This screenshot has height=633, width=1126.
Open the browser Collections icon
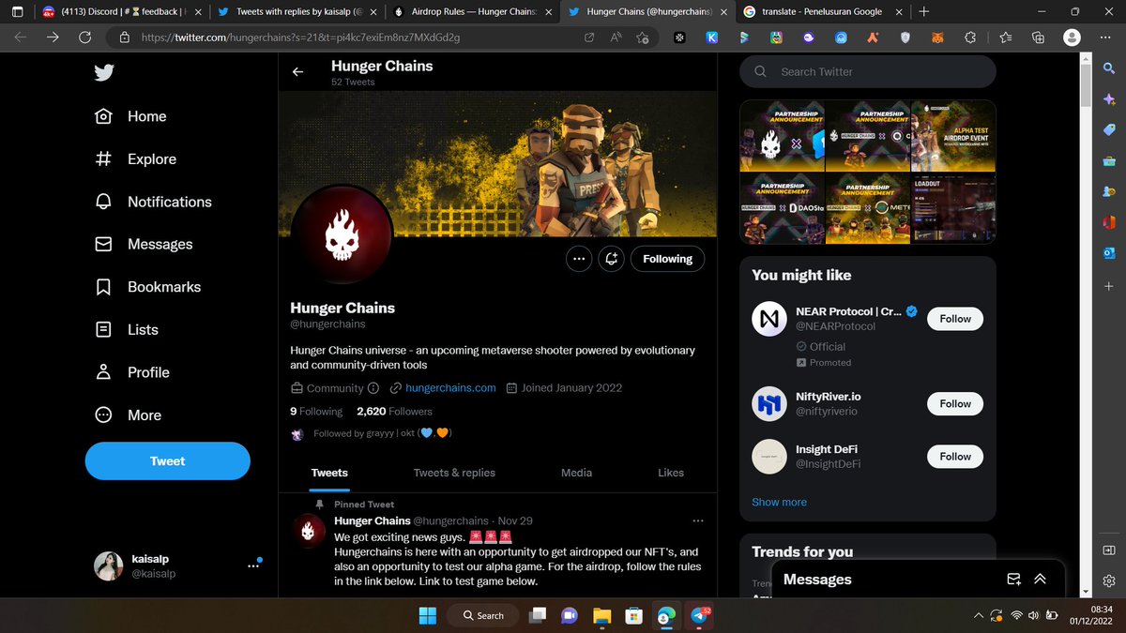[x=1038, y=38]
